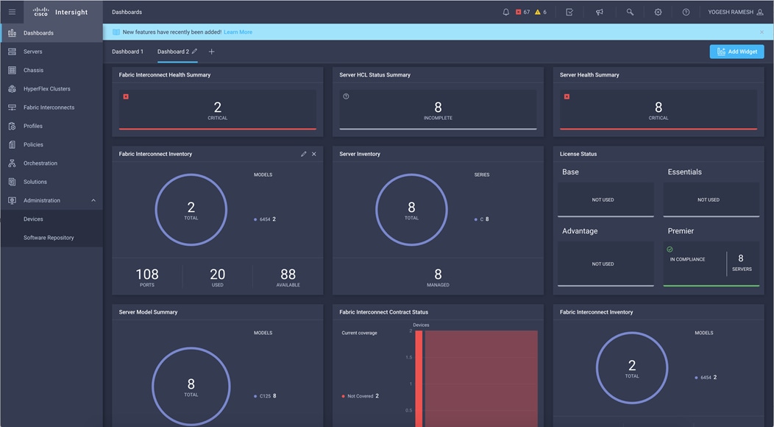This screenshot has width=774, height=427.
Task: Click the green compliance check in Premier license
Action: coord(670,250)
